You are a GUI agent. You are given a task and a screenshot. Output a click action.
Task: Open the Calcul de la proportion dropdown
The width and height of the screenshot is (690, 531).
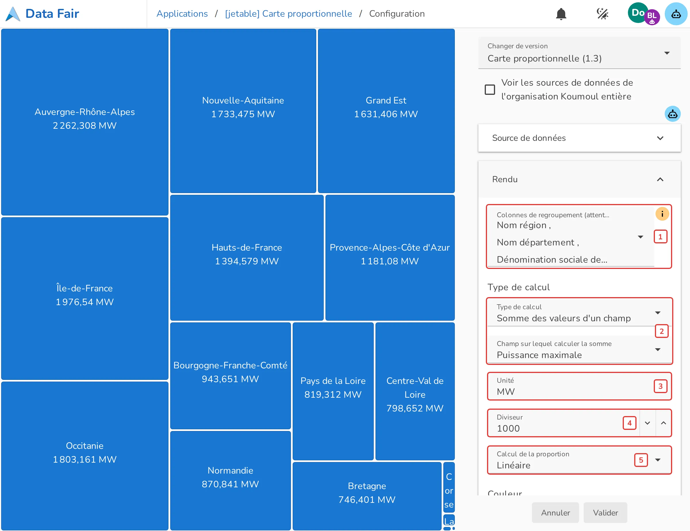point(579,460)
